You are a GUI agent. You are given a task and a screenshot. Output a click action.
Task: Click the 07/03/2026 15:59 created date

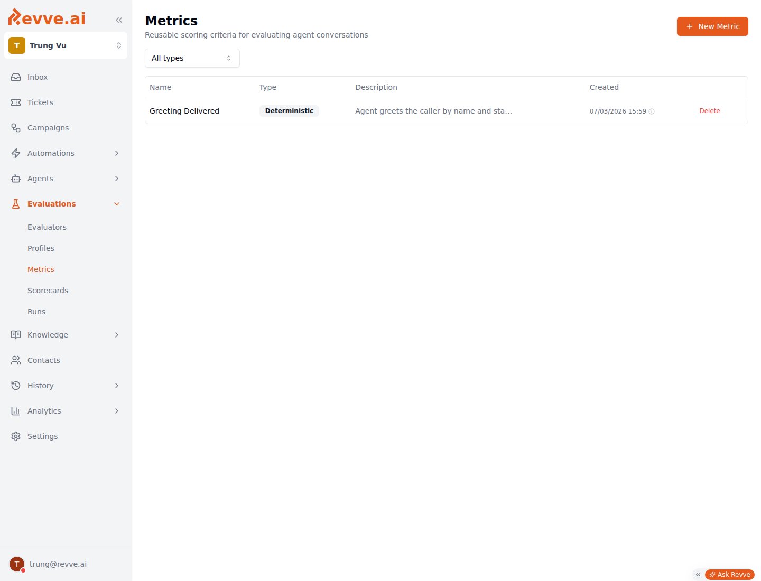618,111
